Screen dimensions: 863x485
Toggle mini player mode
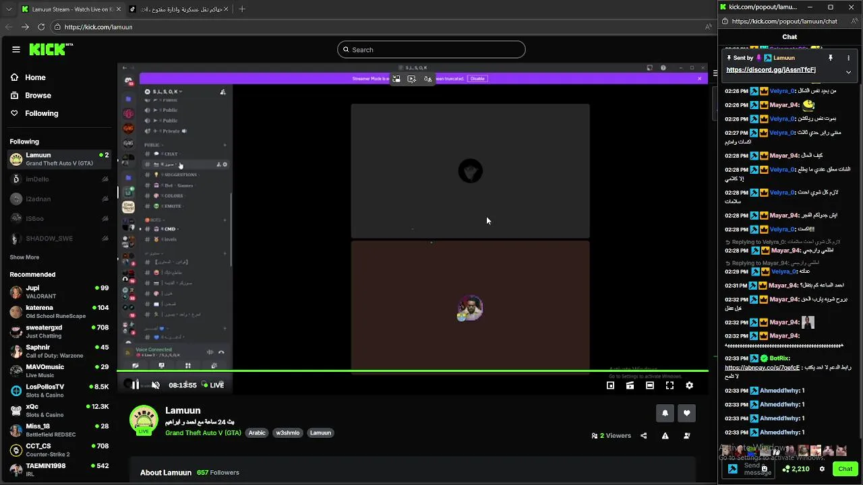click(x=610, y=385)
